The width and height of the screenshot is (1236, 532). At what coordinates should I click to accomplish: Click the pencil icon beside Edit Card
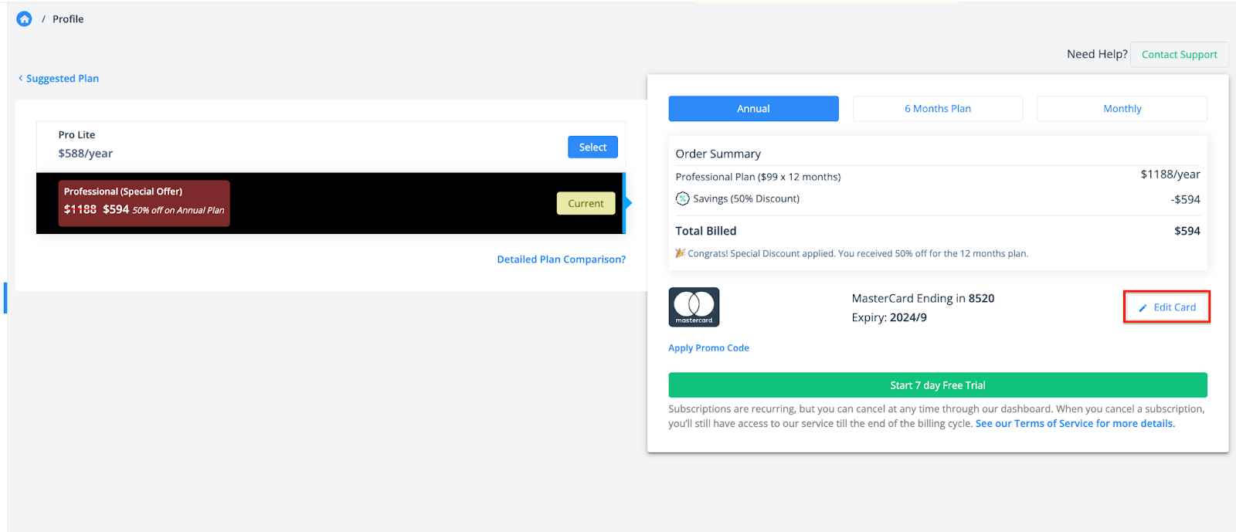click(1143, 307)
